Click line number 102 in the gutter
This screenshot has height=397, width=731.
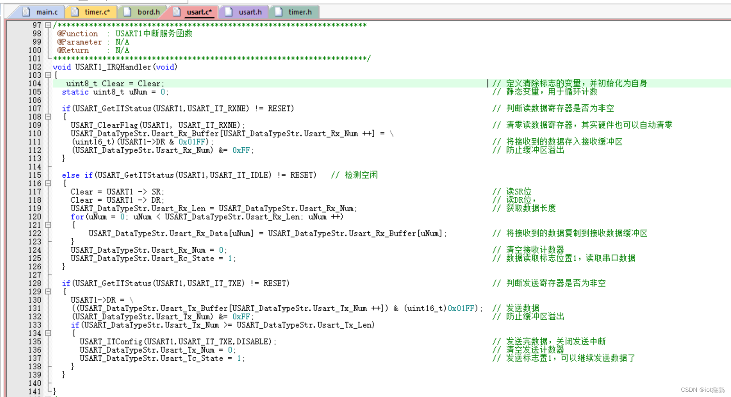[x=35, y=67]
